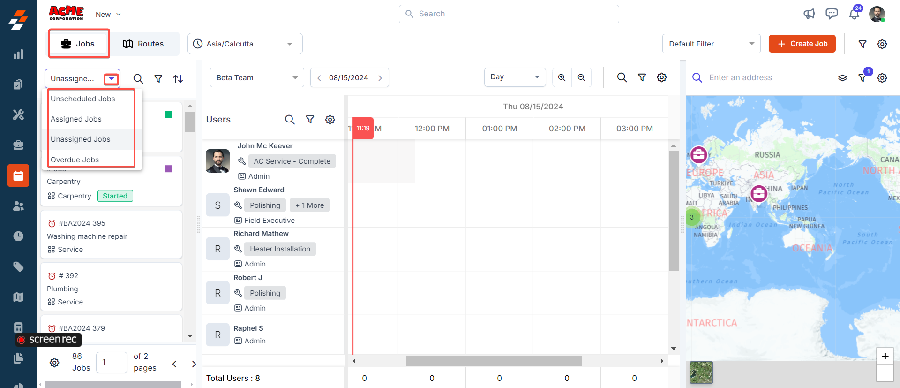Click the top search field

[x=509, y=14]
